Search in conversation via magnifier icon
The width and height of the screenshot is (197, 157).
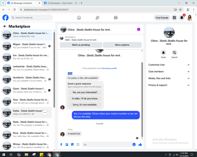pos(175,53)
